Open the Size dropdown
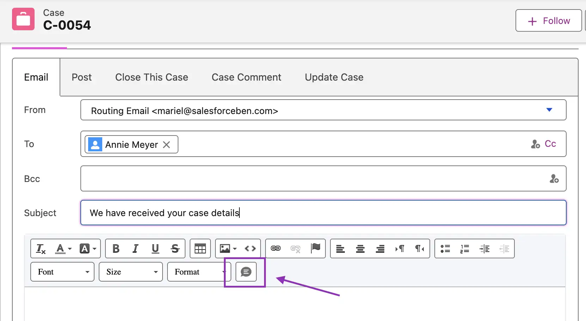This screenshot has width=586, height=321. pos(130,272)
